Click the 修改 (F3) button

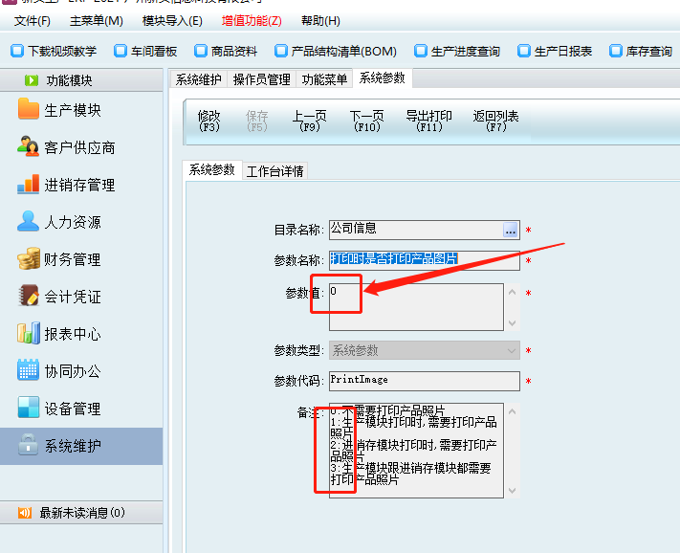pyautogui.click(x=208, y=121)
